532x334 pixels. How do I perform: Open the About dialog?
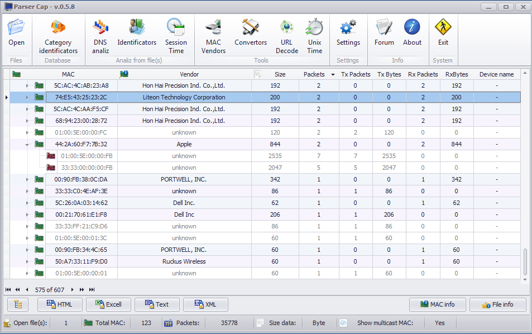tap(412, 34)
